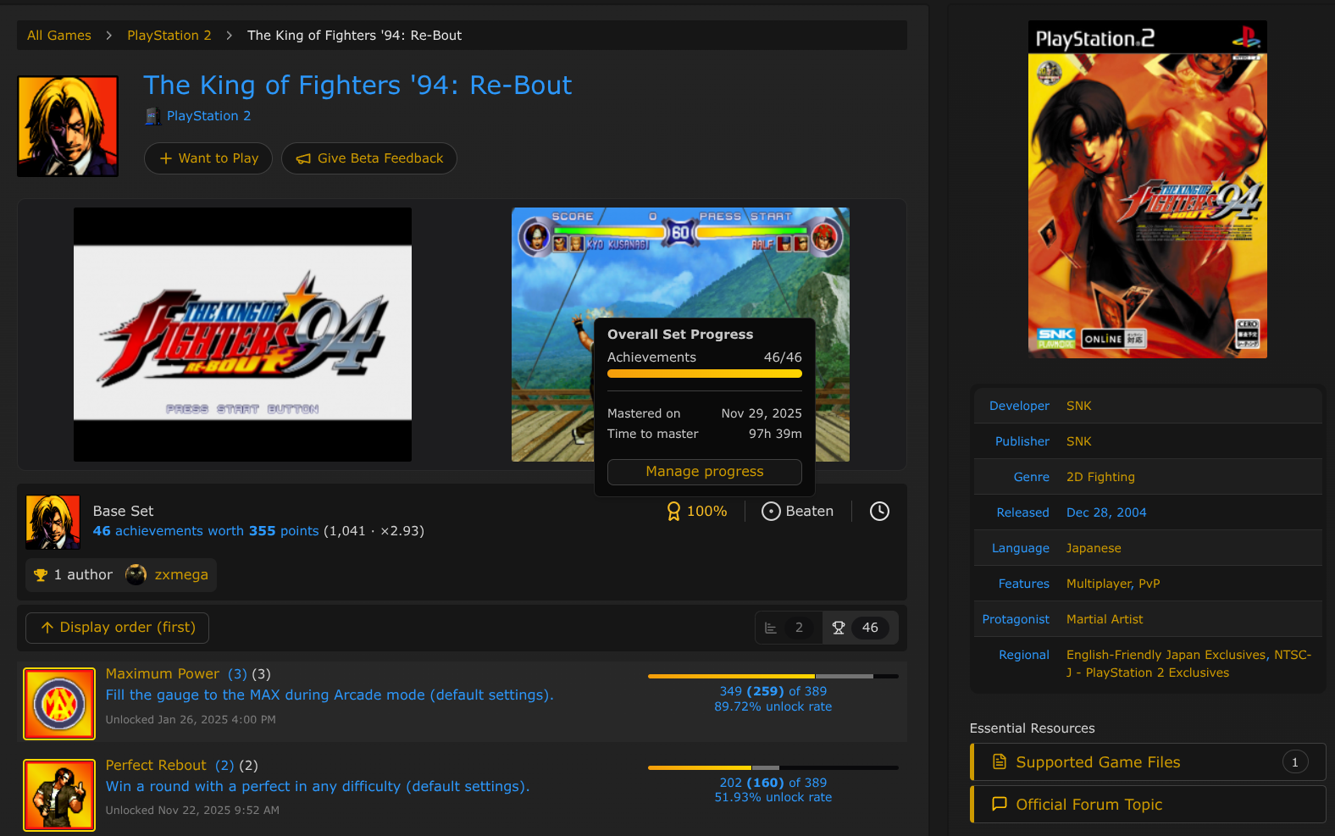Go to All Games breadcrumb
Screen dimensions: 1335x836
click(x=59, y=36)
